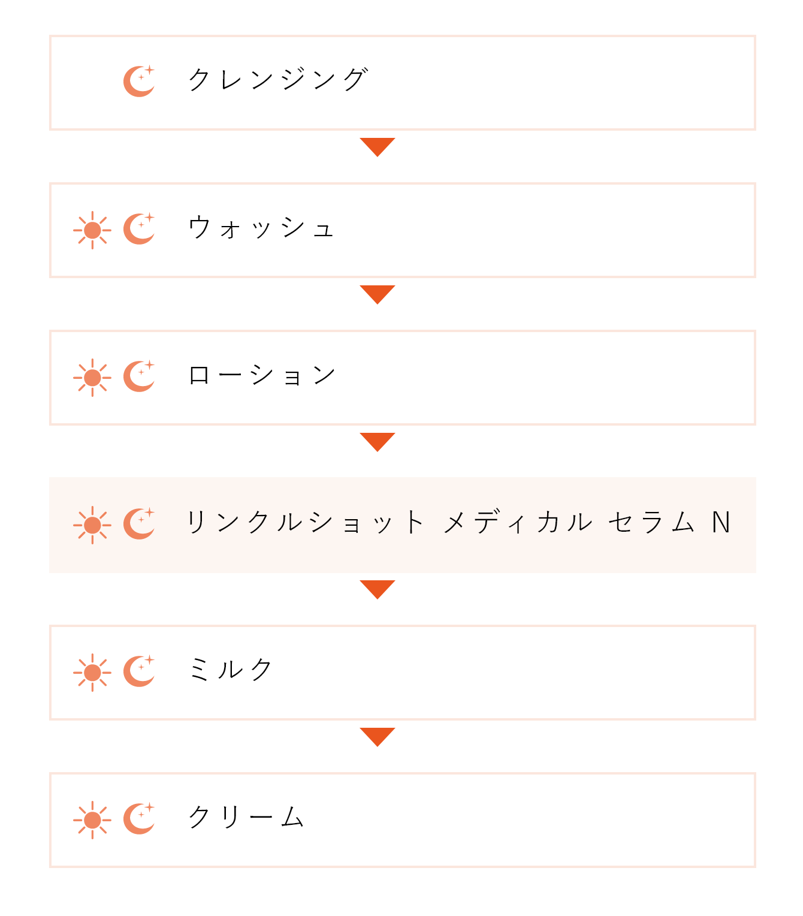Select the クレンジング step text

click(278, 79)
